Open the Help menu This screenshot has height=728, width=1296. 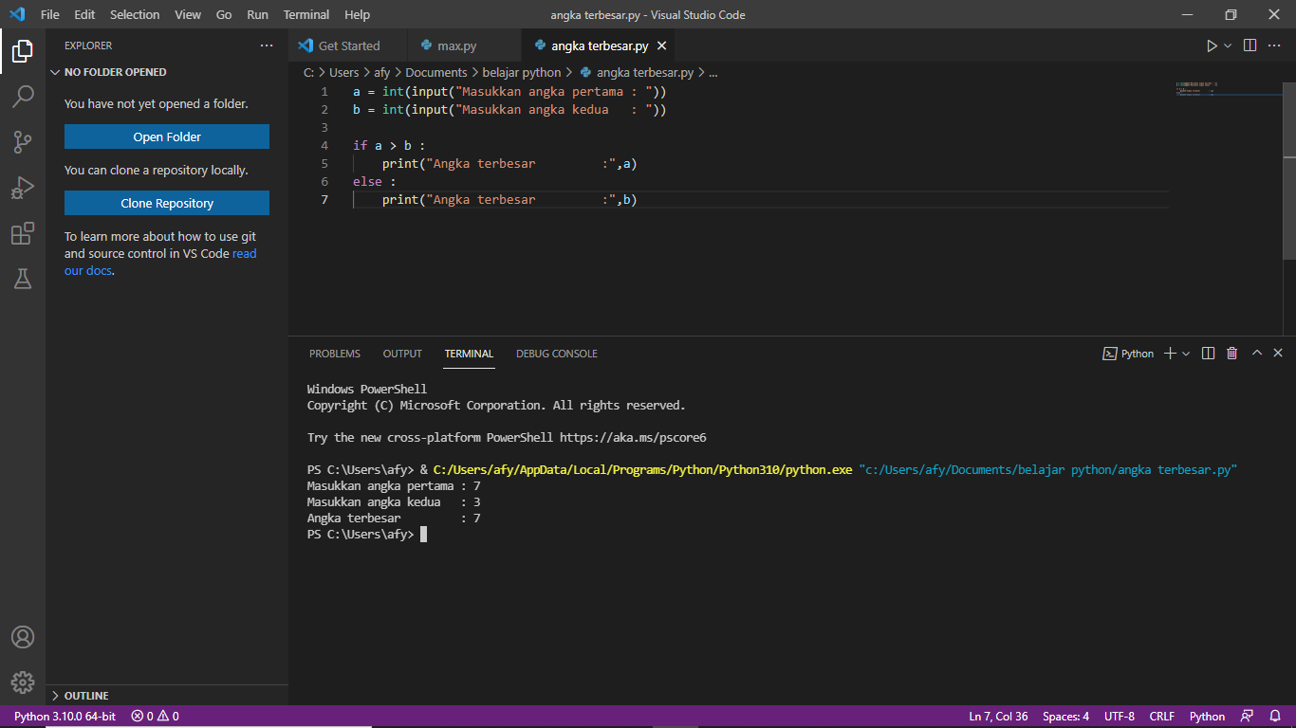click(358, 15)
